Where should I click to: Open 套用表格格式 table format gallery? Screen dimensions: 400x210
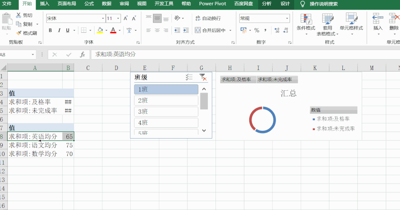pyautogui.click(x=327, y=24)
